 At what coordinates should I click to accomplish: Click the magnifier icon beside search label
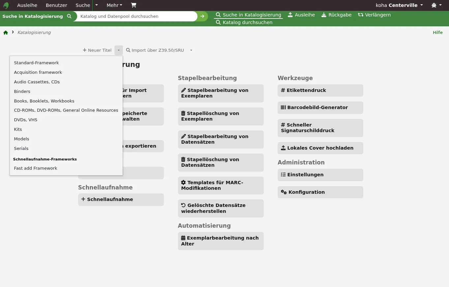tap(69, 16)
